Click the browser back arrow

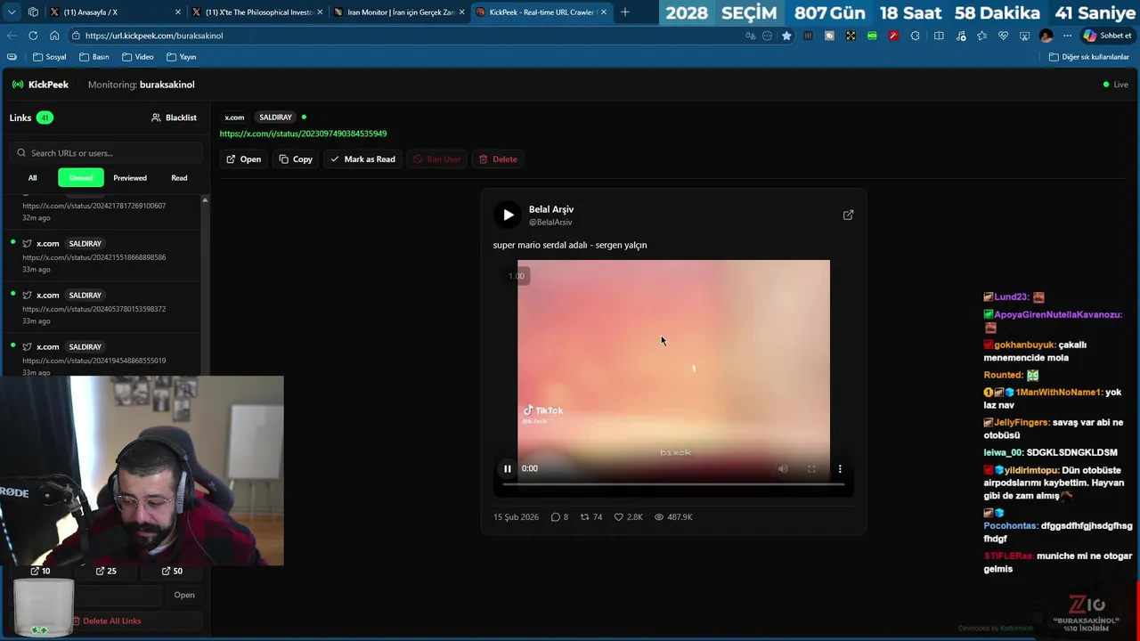[12, 36]
